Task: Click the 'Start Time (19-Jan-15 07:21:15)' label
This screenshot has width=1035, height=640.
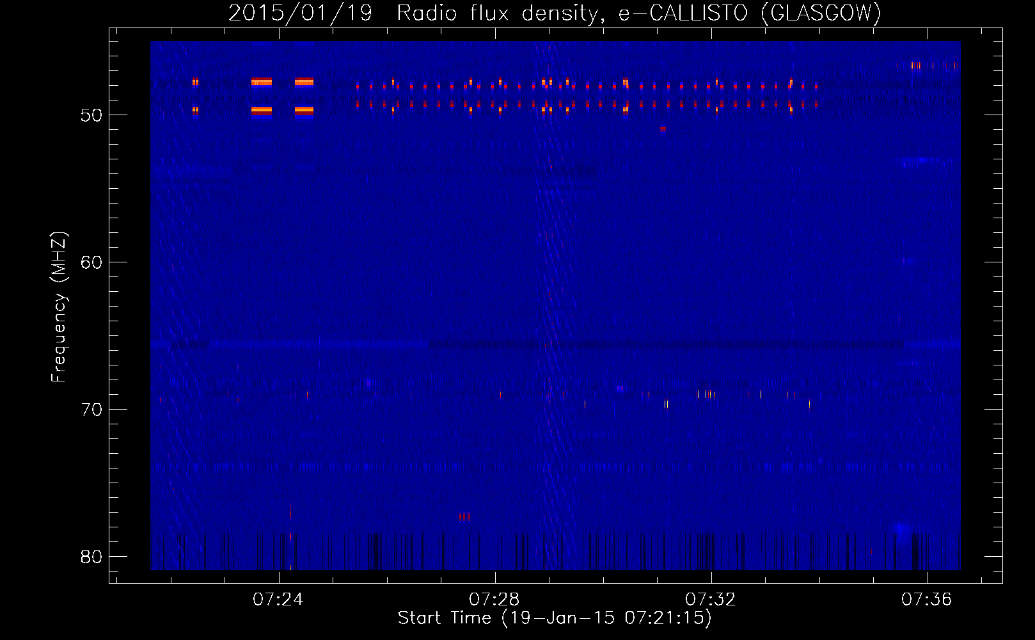Action: 555,618
